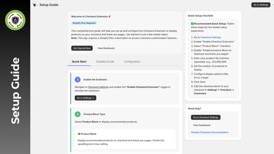Click View Dashboard under Need Help
The image size is (274, 154).
click(x=201, y=125)
